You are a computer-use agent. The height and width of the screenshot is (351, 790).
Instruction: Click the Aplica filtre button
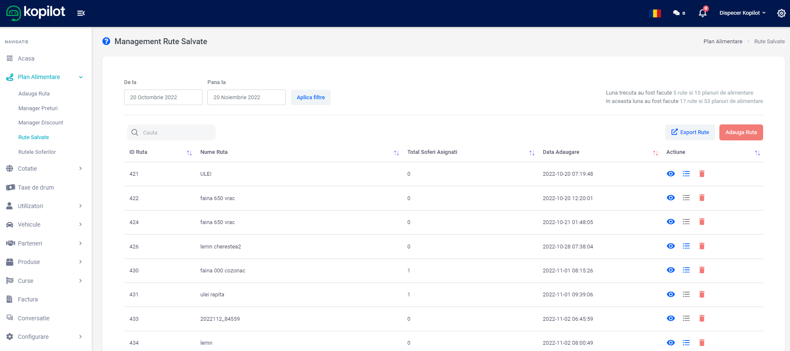point(311,97)
